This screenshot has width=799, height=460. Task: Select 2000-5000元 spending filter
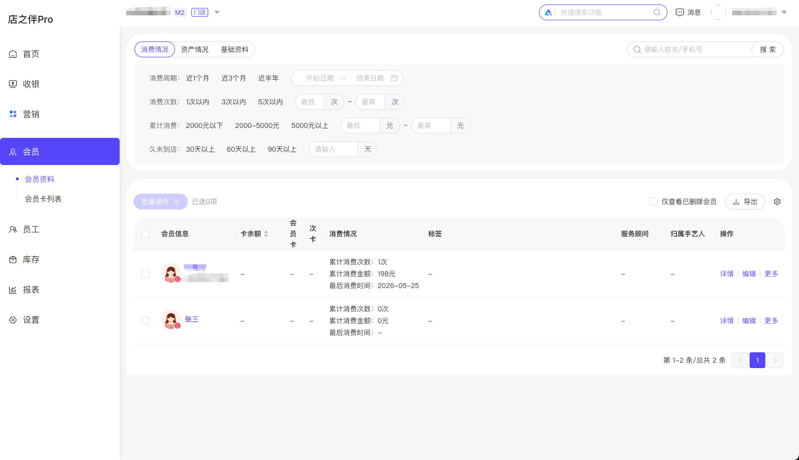[x=257, y=125]
